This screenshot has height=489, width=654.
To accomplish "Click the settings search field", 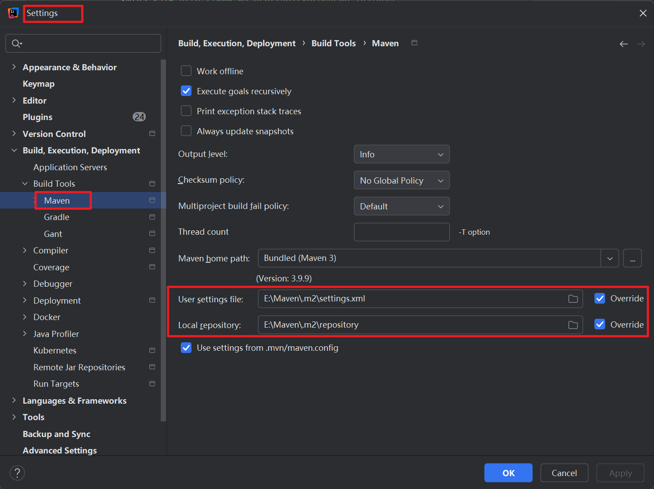I will pos(83,43).
